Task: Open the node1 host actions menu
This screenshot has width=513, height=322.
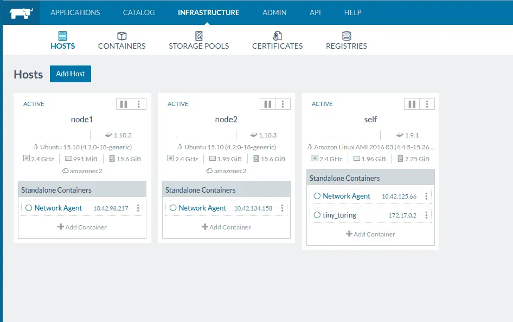Action: coord(139,104)
